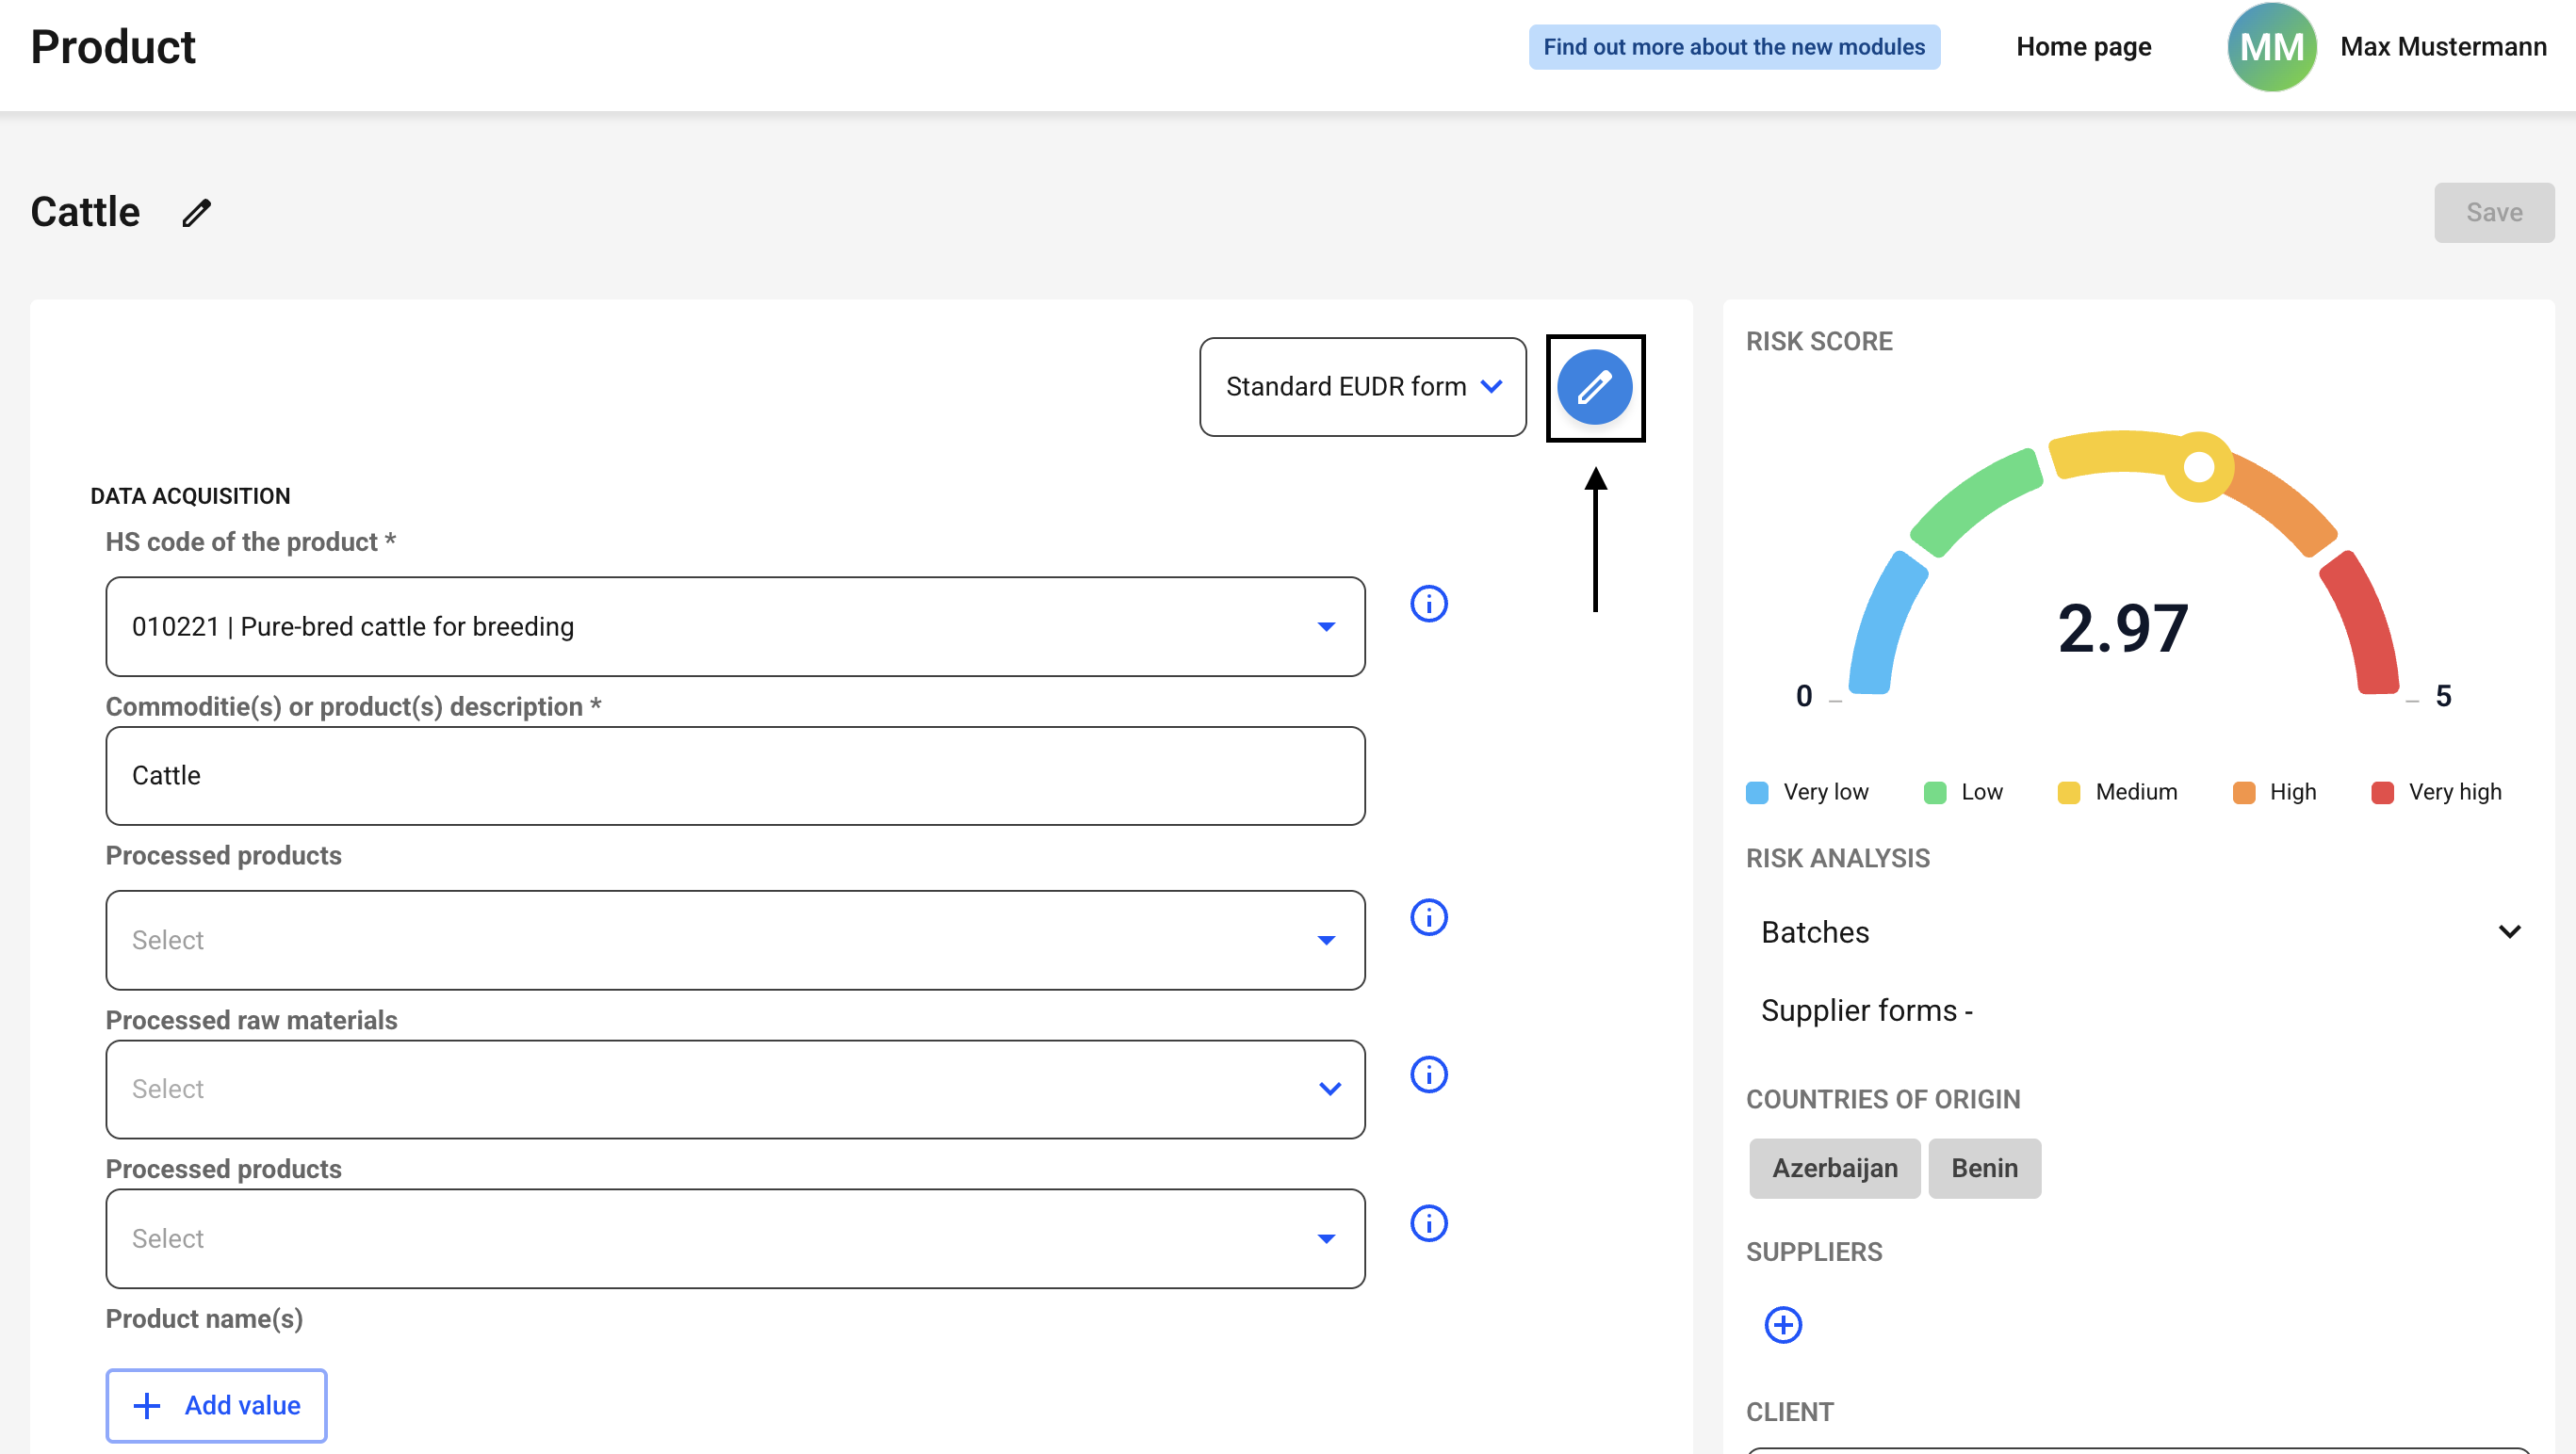The height and width of the screenshot is (1454, 2576).
Task: Click the risk score gauge marker knob
Action: point(2198,467)
